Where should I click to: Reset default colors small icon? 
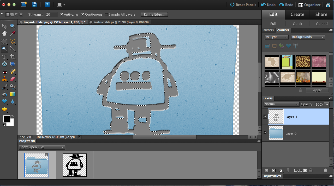point(4,125)
